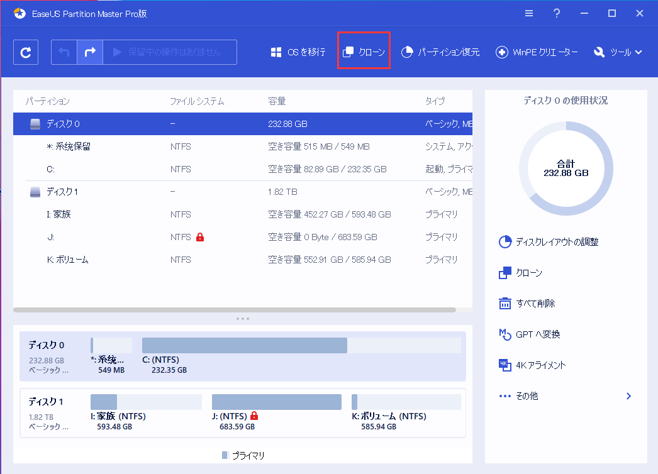Click the red lock icon in the J: row

[200, 237]
